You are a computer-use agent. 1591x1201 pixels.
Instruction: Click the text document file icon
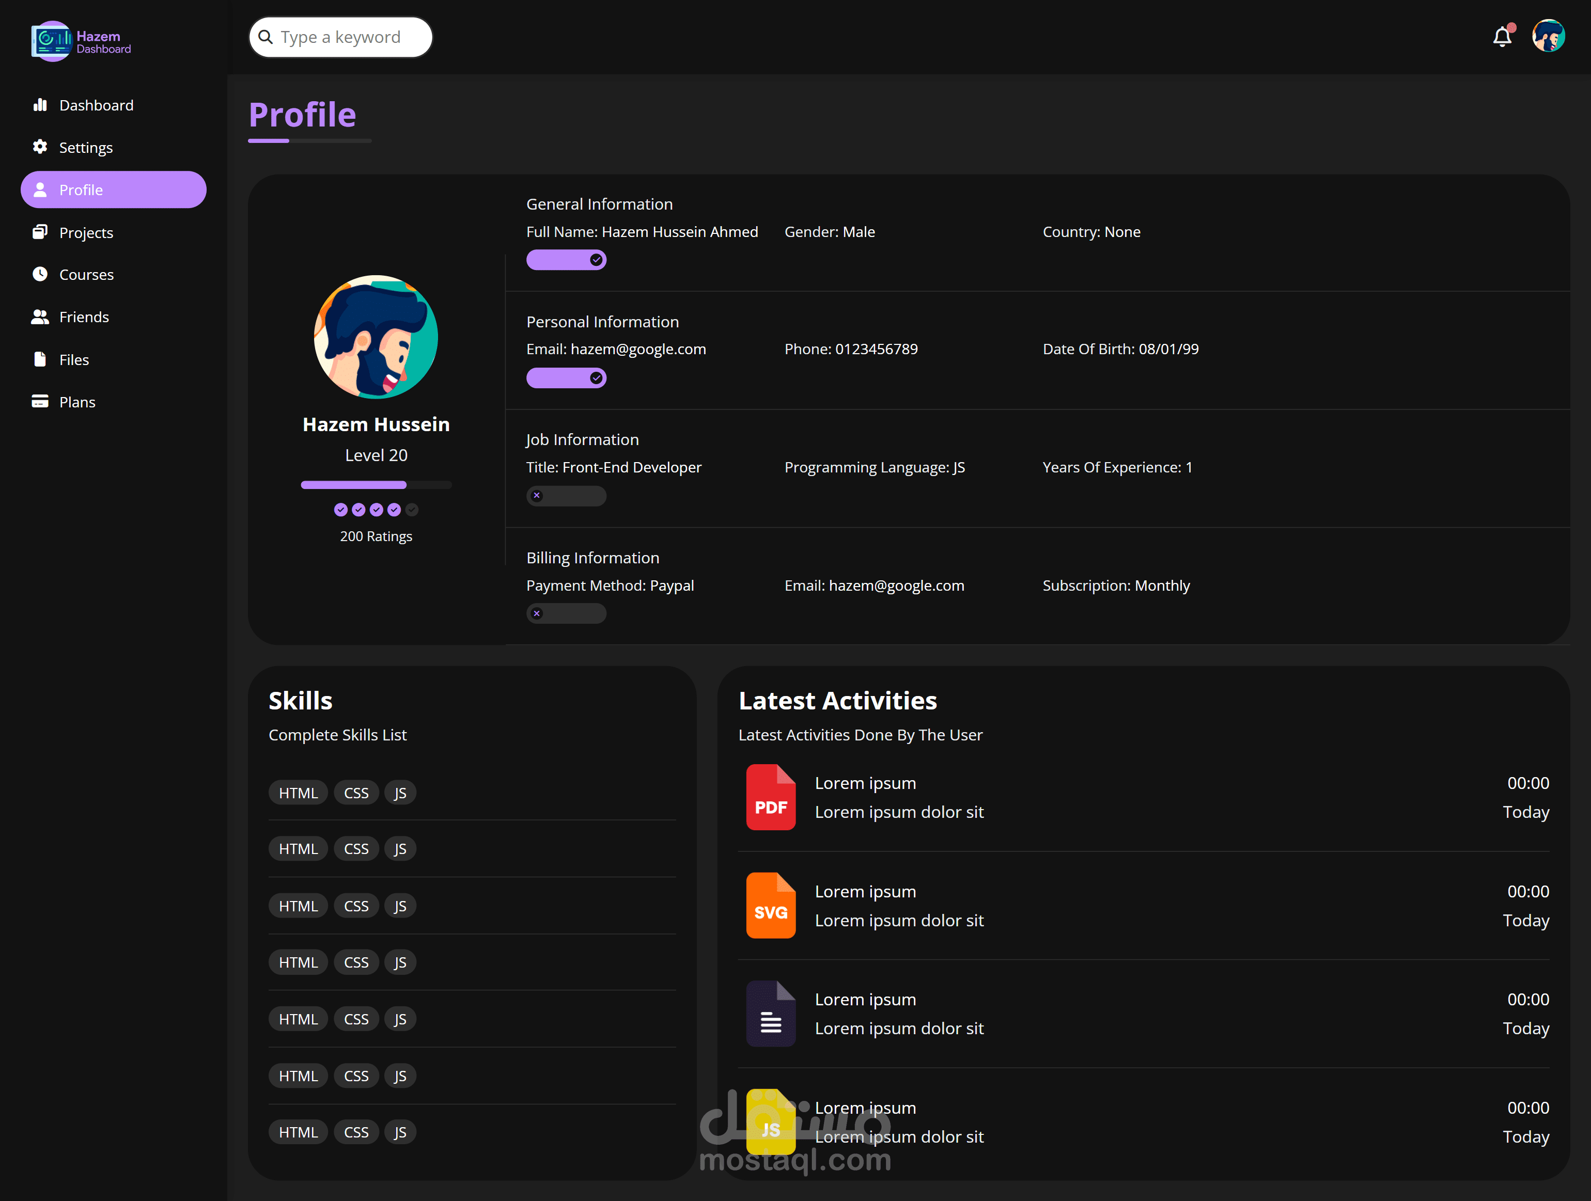tap(770, 1013)
